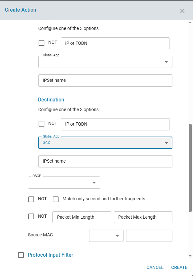This screenshot has height=276, width=193.
Task: Click the Source MAC address text field
Action: click(x=149, y=236)
